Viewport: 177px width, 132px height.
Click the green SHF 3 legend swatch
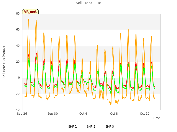click(x=101, y=127)
